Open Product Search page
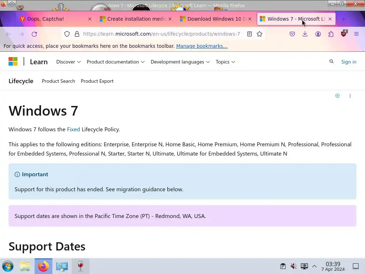Image resolution: width=365 pixels, height=274 pixels. pyautogui.click(x=58, y=81)
